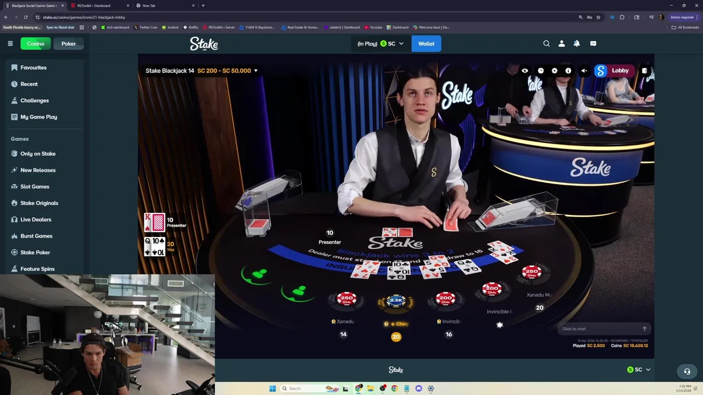Open the live support headset button

pyautogui.click(x=687, y=371)
